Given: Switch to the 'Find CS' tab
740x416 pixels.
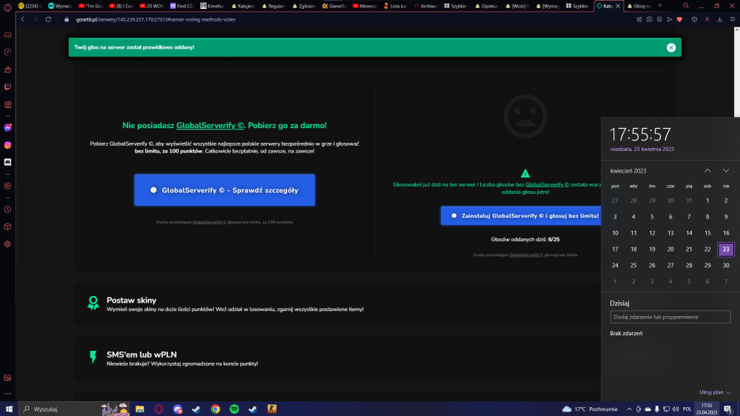Looking at the screenshot, I should (x=182, y=6).
